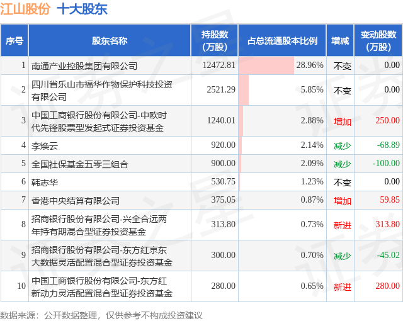Click the 0.73% percentage cell
The width and height of the screenshot is (403, 321).
click(x=282, y=225)
